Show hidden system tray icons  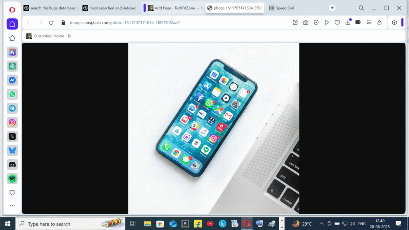pyautogui.click(x=322, y=224)
